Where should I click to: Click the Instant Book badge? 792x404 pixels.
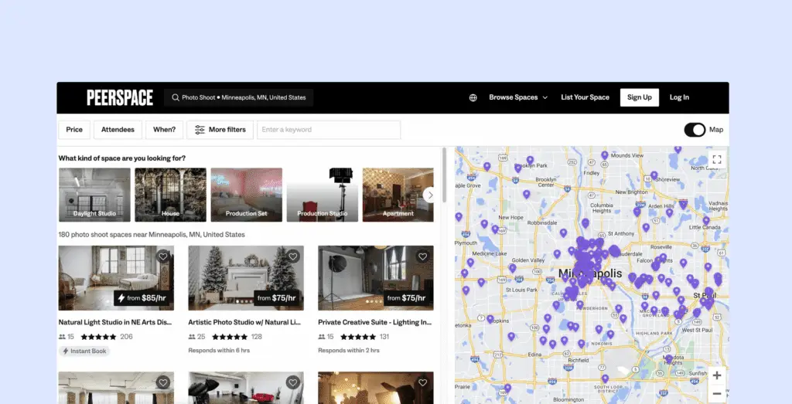click(84, 351)
